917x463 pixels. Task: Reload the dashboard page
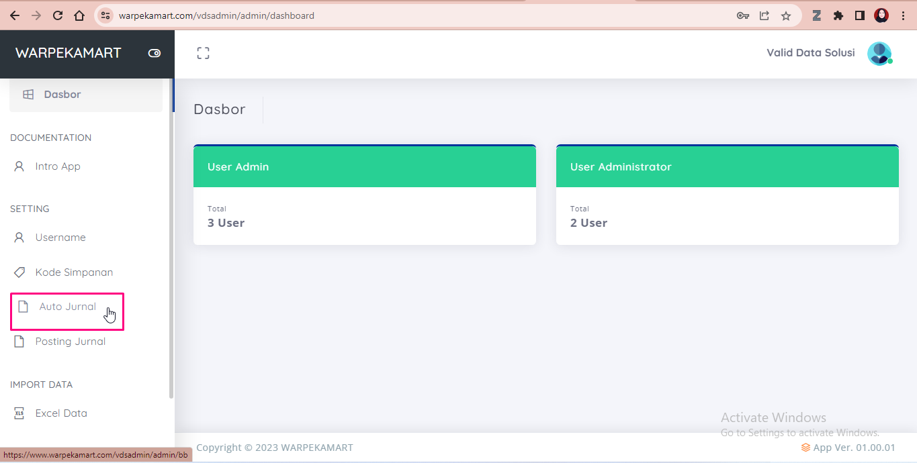[x=58, y=15]
